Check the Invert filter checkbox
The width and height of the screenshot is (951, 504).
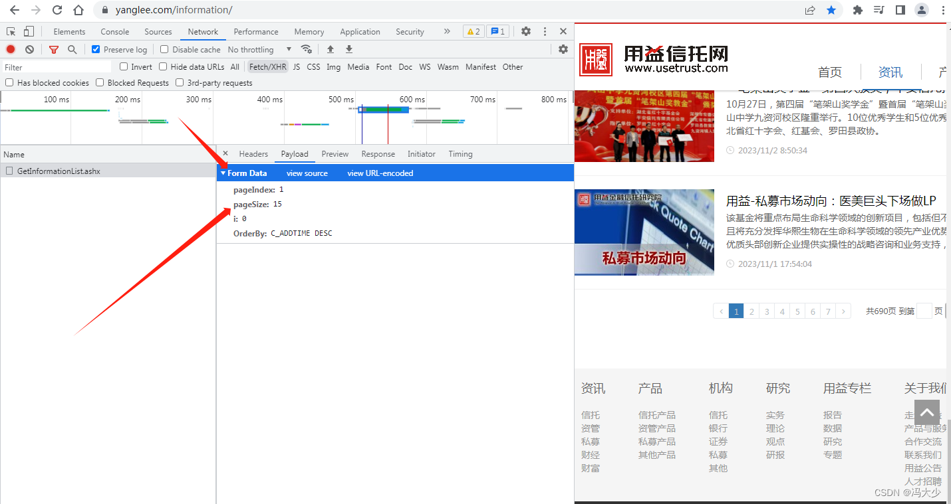point(124,66)
